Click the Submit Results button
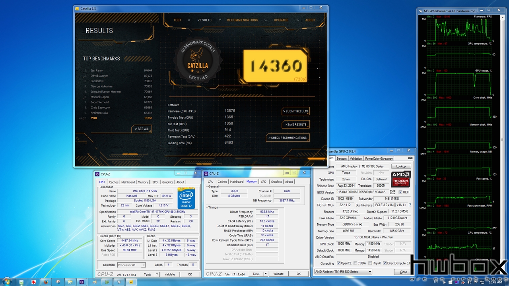This screenshot has width=509, height=286. [x=295, y=111]
